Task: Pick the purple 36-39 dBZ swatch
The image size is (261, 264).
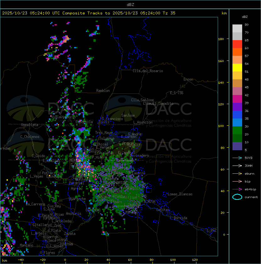Action: 237,107
